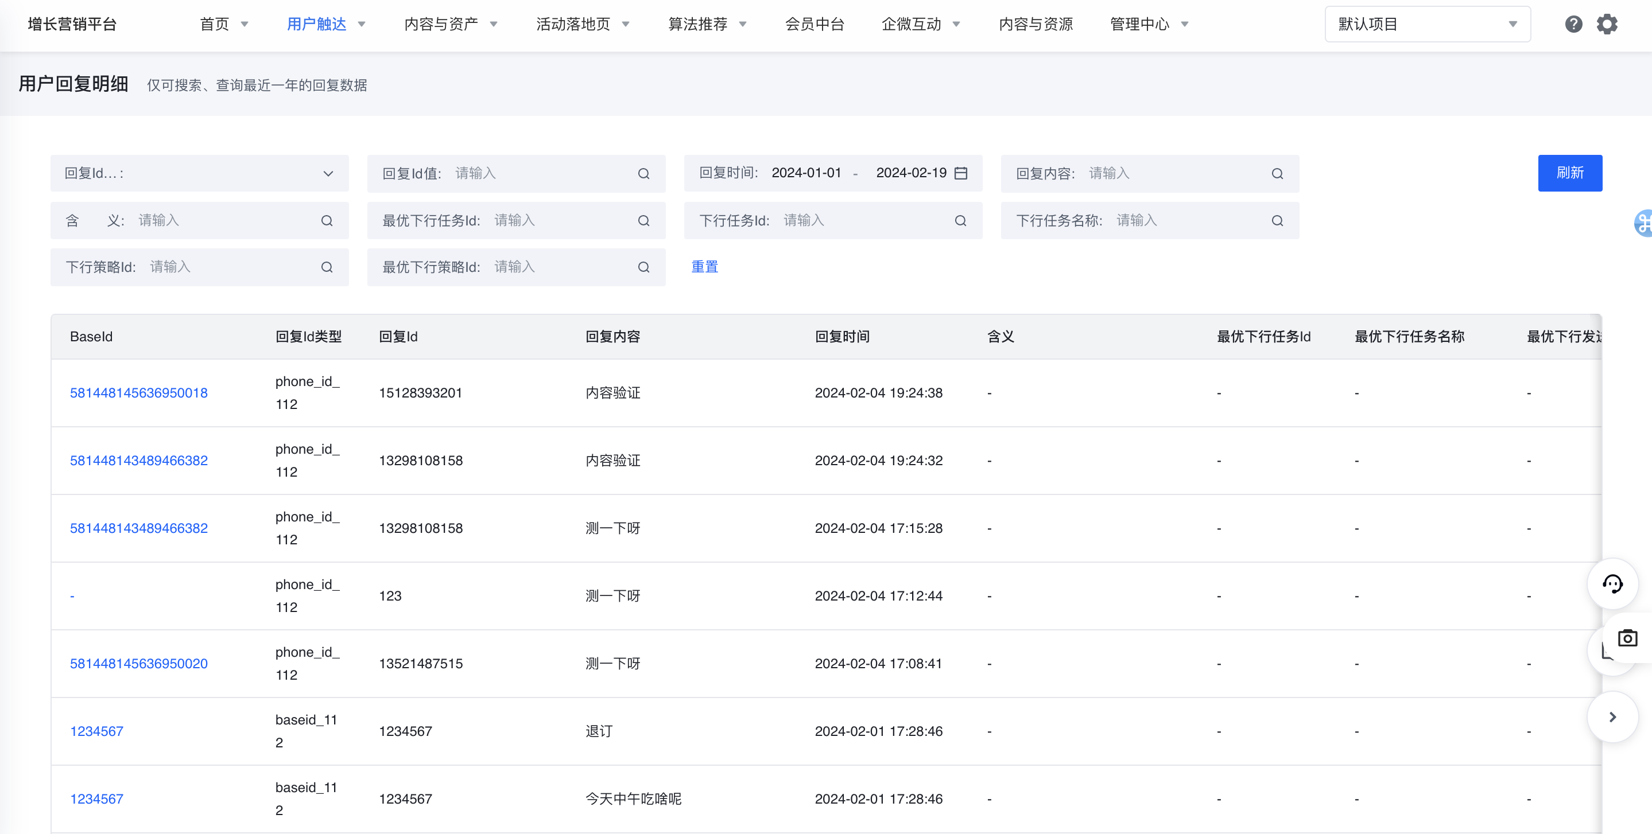The image size is (1652, 834).
Task: Open BaseId link 581448145636950018
Action: pyautogui.click(x=138, y=393)
